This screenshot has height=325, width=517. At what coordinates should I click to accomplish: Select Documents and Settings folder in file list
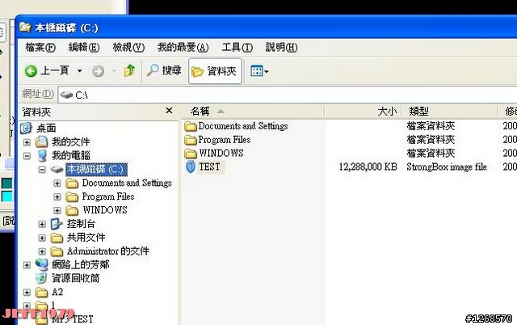click(236, 126)
